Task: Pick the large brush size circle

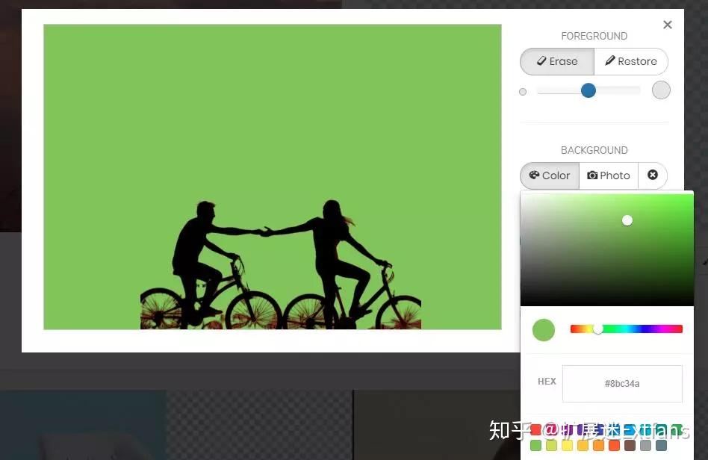Action: [661, 90]
